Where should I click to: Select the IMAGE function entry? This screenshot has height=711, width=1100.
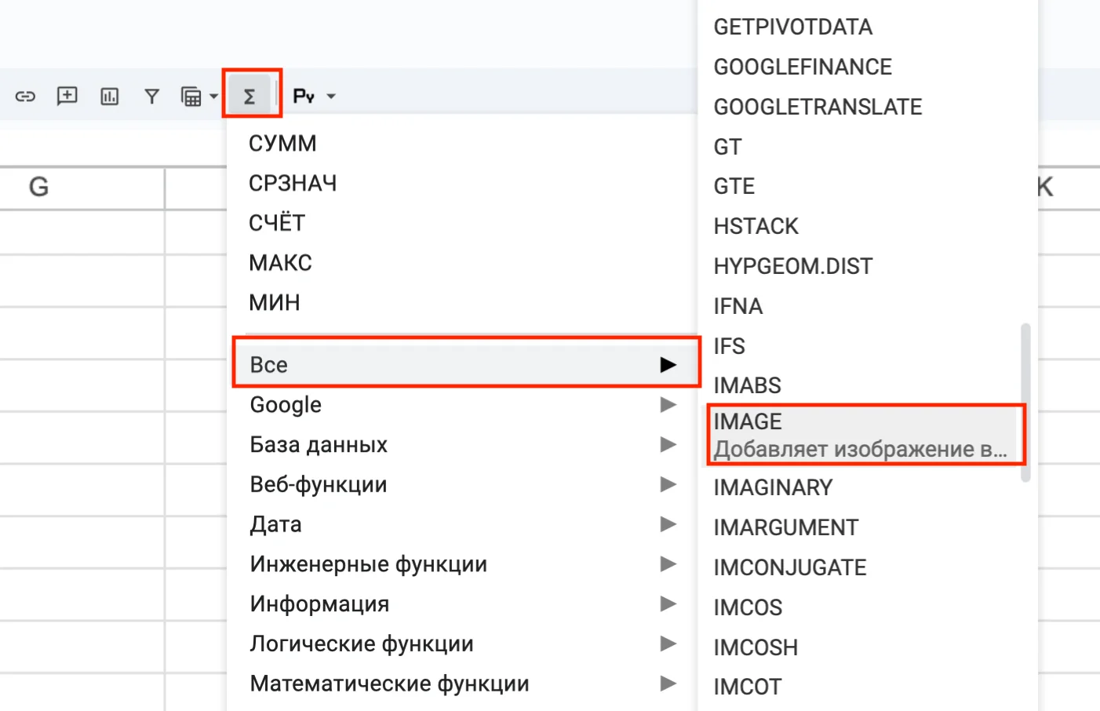pyautogui.click(x=863, y=435)
